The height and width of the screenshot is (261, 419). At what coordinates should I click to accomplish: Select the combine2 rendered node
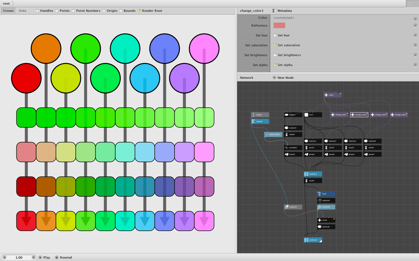[313, 240]
